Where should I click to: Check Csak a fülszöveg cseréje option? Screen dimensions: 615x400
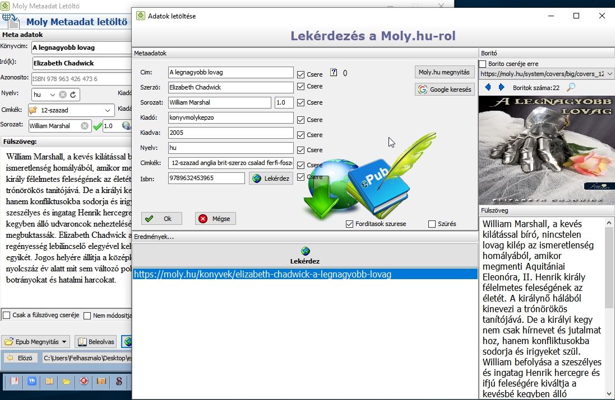coord(7,315)
